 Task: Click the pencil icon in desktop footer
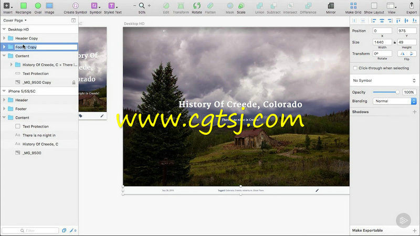click(x=317, y=190)
